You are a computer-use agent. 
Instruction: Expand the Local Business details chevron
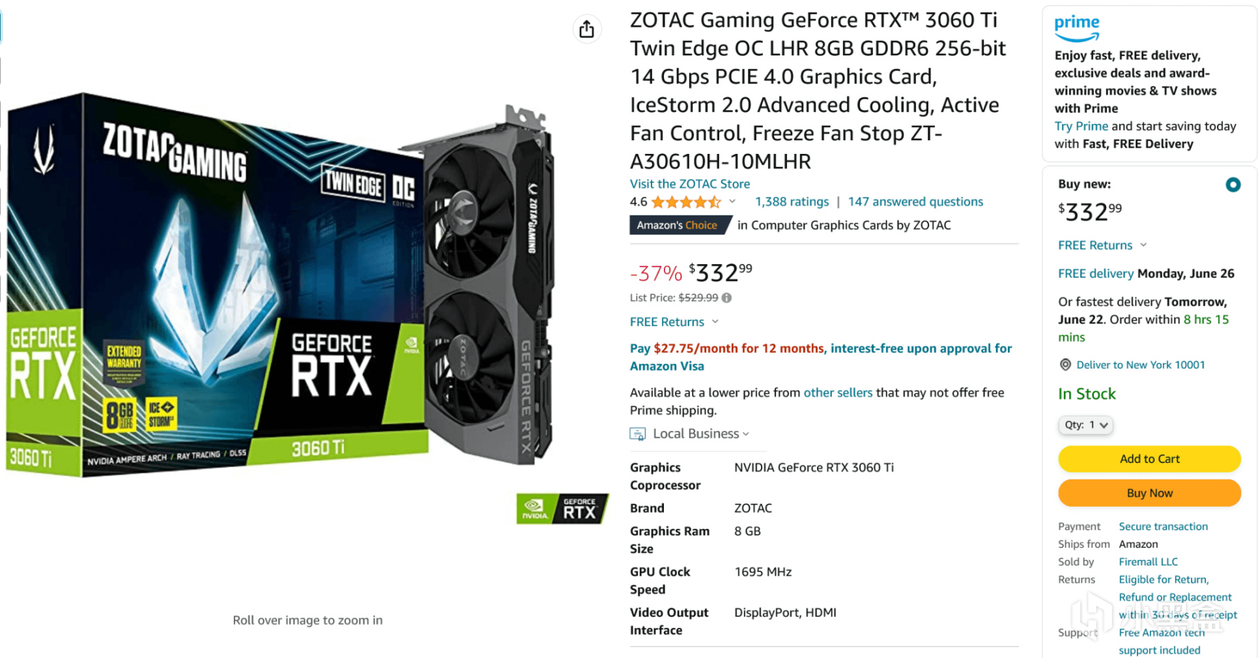click(746, 434)
